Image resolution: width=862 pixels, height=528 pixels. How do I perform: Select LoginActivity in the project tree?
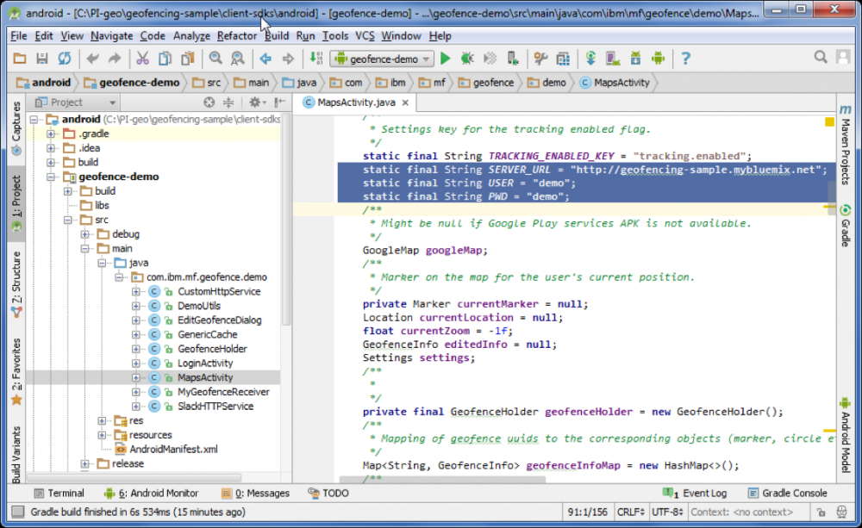tap(205, 363)
